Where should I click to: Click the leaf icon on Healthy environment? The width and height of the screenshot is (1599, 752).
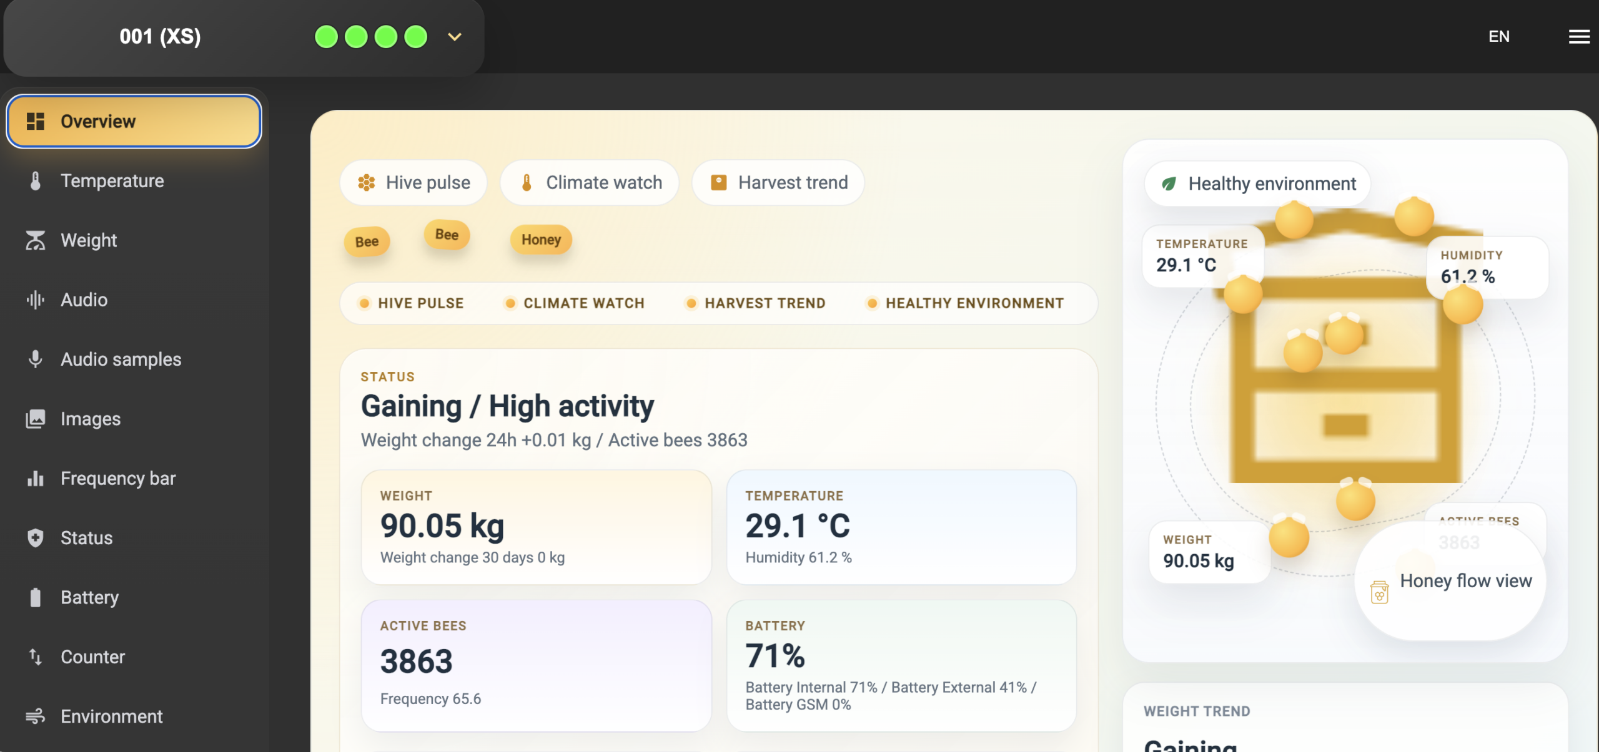tap(1169, 183)
